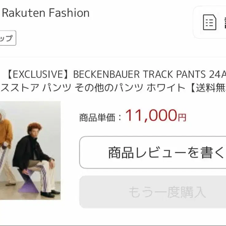Click the Rakuten Fashion shop name
Image resolution: width=226 pixels, height=226 pixels.
coord(46,13)
